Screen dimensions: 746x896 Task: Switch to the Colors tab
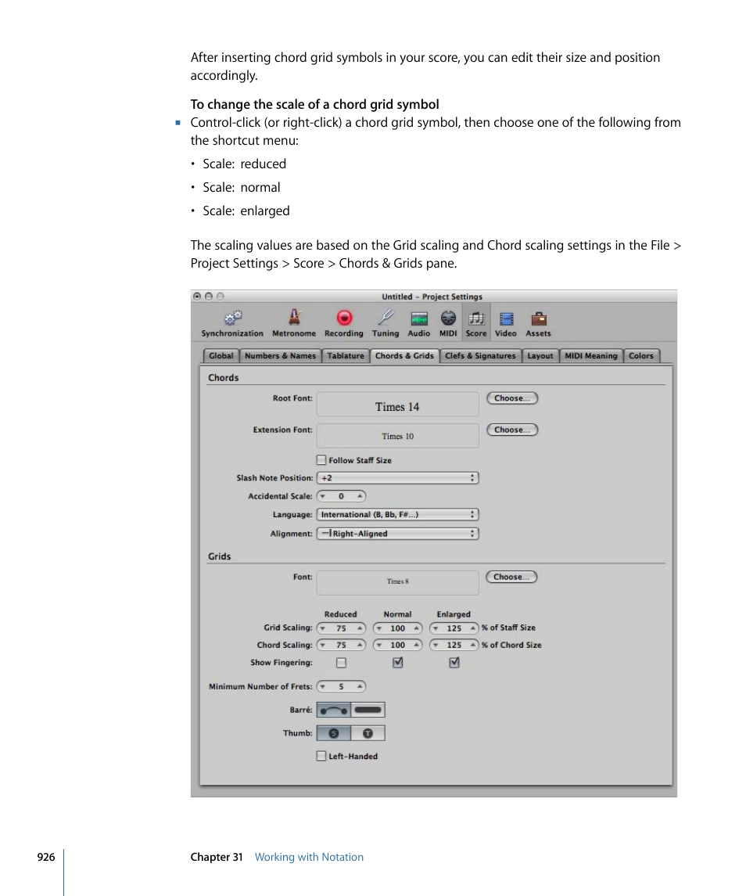tap(641, 355)
